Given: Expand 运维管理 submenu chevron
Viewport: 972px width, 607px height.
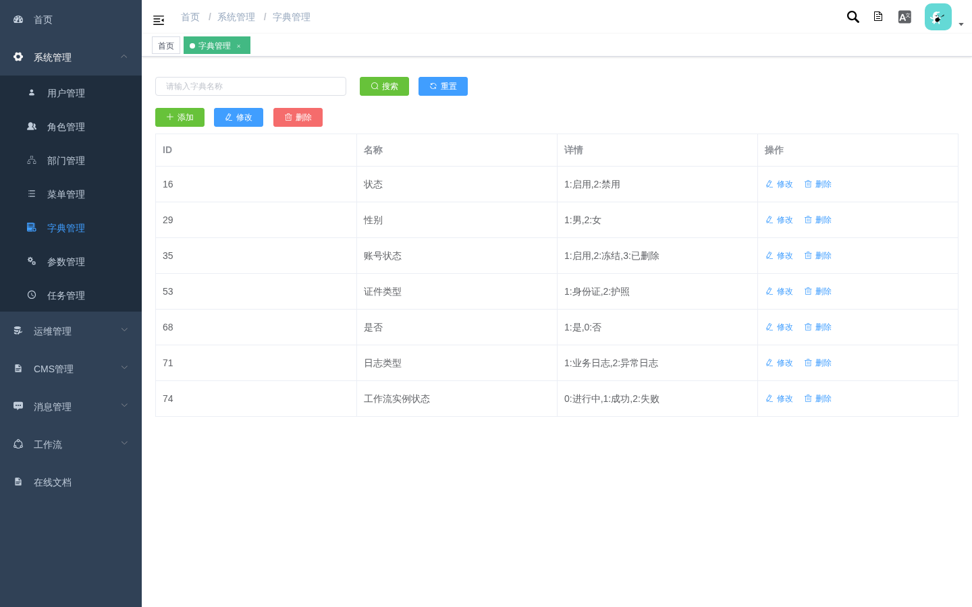Looking at the screenshot, I should (124, 330).
